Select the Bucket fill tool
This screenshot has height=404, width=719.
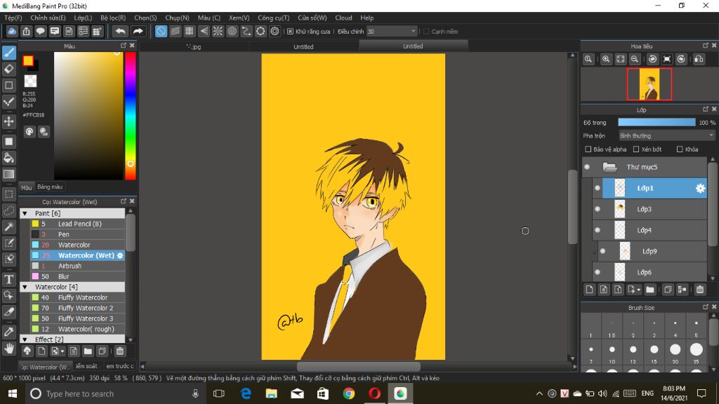[x=8, y=158]
